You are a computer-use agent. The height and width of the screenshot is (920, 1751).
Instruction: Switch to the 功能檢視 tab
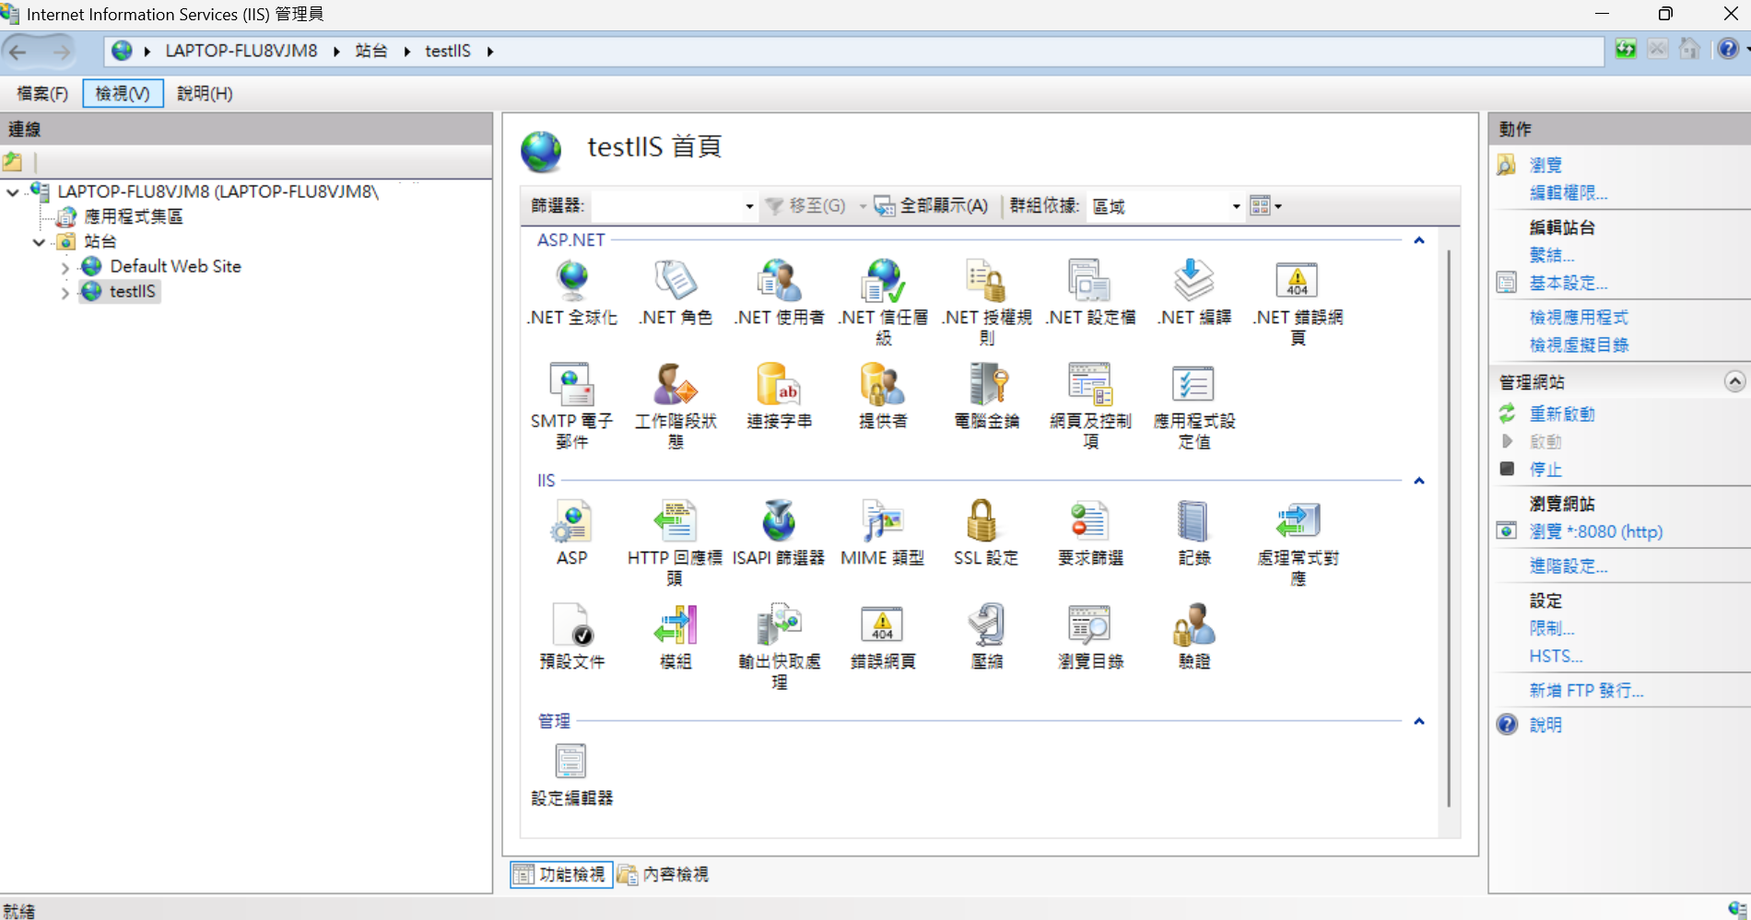click(561, 874)
